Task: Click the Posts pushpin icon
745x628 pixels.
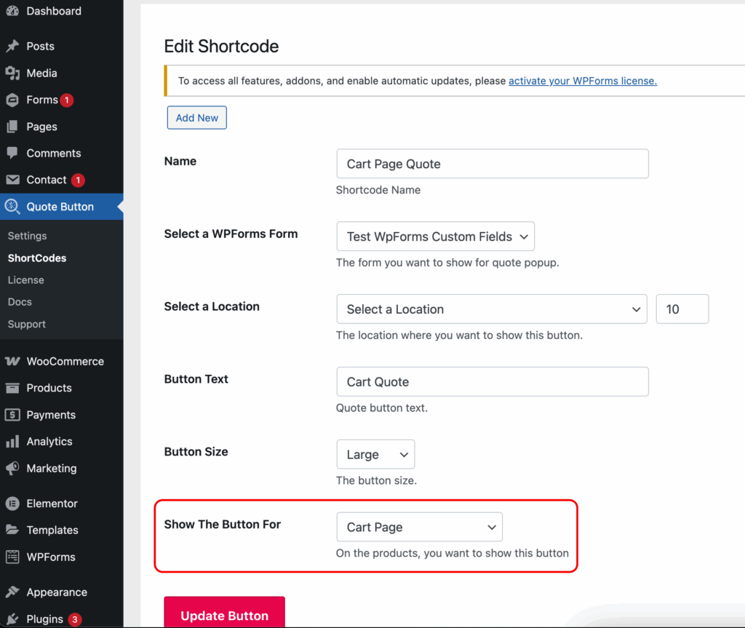Action: 12,46
